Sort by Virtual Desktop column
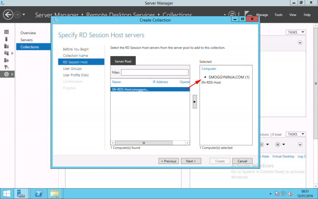Screen dimensions: 318x199 coord(283,156)
